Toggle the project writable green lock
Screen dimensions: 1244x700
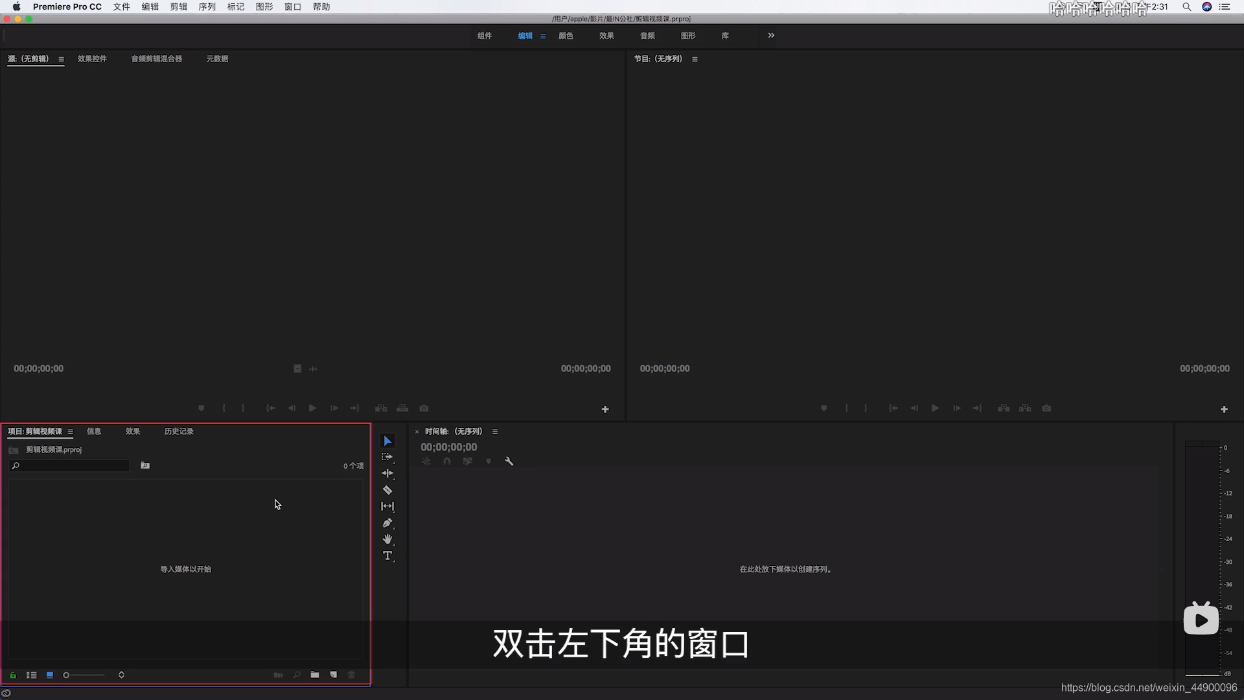(x=13, y=675)
